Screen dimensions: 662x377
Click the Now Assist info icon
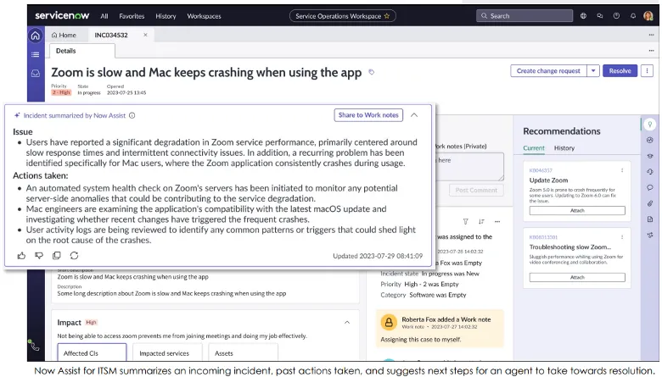pos(132,115)
